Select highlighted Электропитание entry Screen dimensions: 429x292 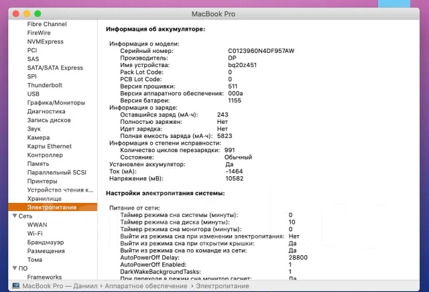point(52,207)
